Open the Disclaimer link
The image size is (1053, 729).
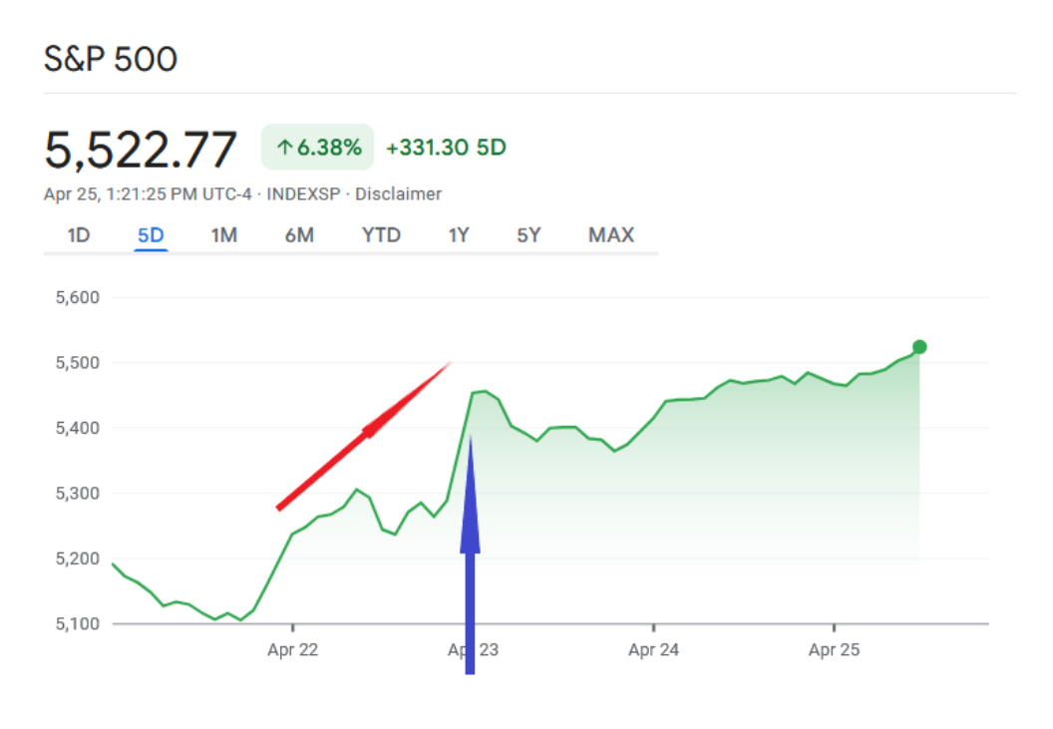tap(399, 194)
